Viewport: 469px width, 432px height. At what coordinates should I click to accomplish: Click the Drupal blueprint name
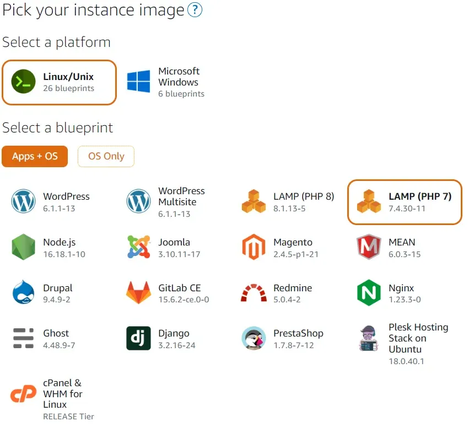(x=58, y=288)
